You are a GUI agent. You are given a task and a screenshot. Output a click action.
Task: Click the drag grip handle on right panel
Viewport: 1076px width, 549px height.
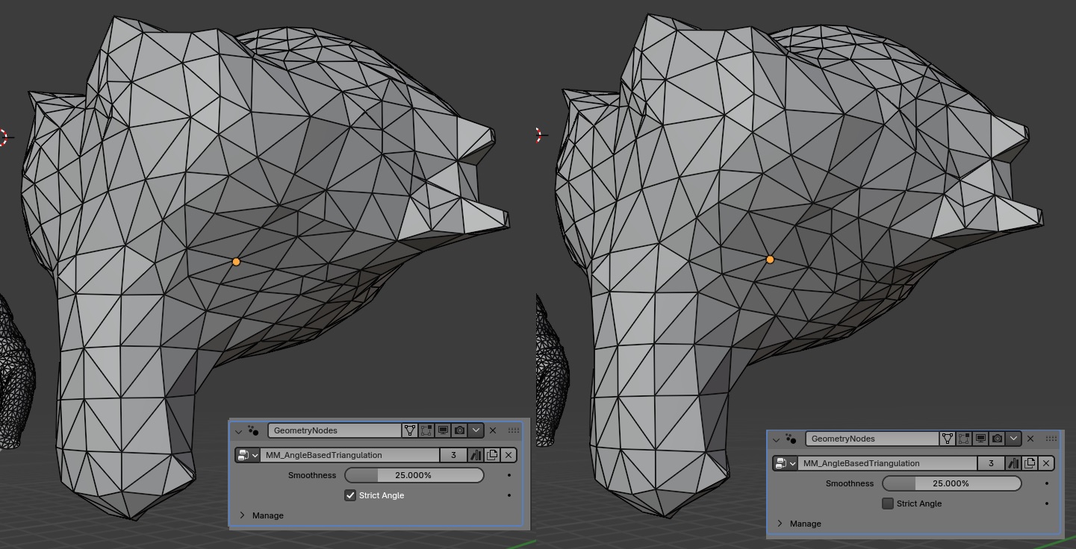tap(1051, 439)
